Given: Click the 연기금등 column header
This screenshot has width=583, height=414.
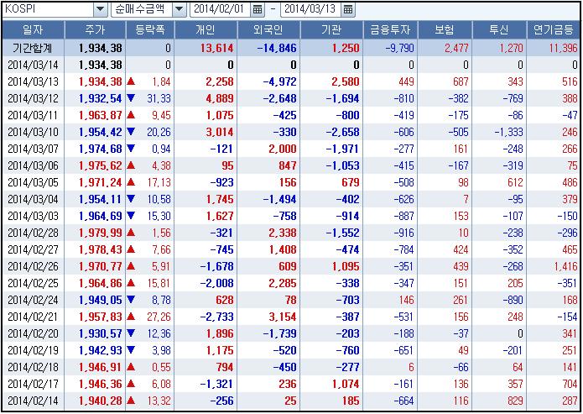Looking at the screenshot, I should click(554, 29).
